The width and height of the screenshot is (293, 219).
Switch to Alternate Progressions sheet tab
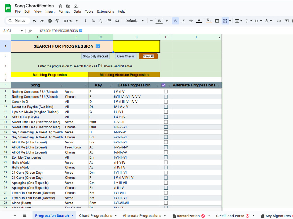[x=142, y=216]
